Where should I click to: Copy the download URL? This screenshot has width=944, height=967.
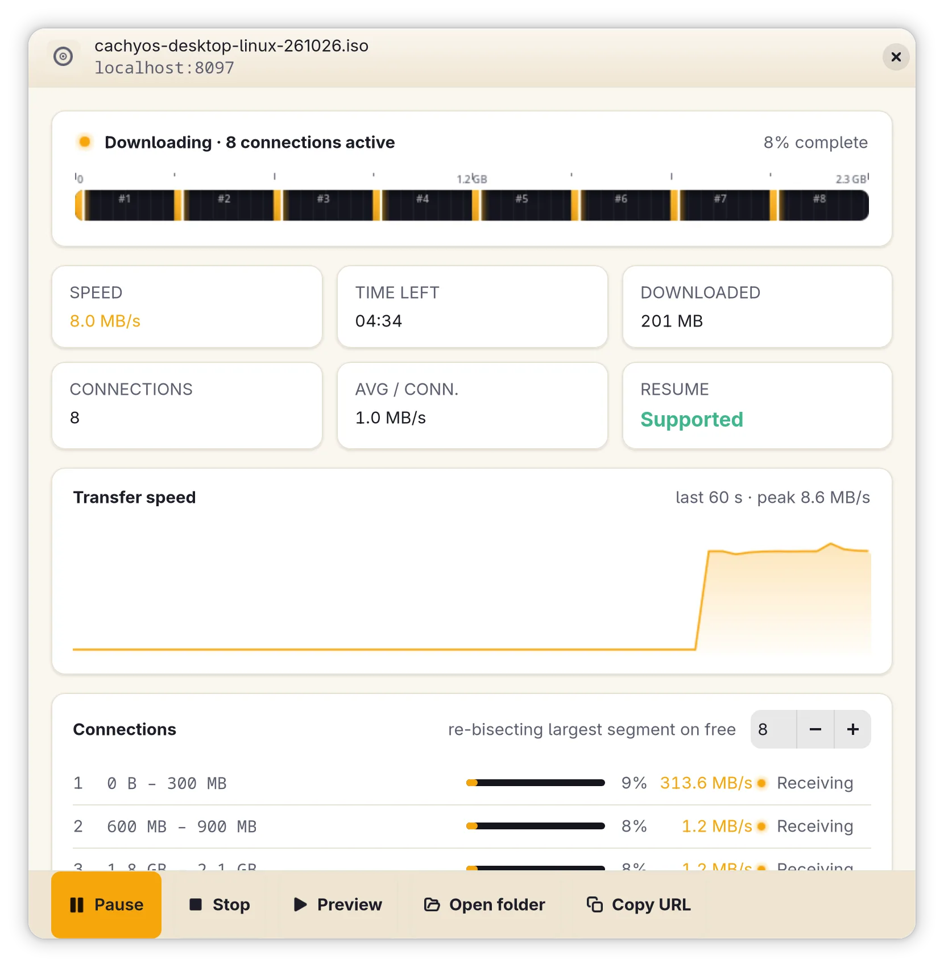639,904
